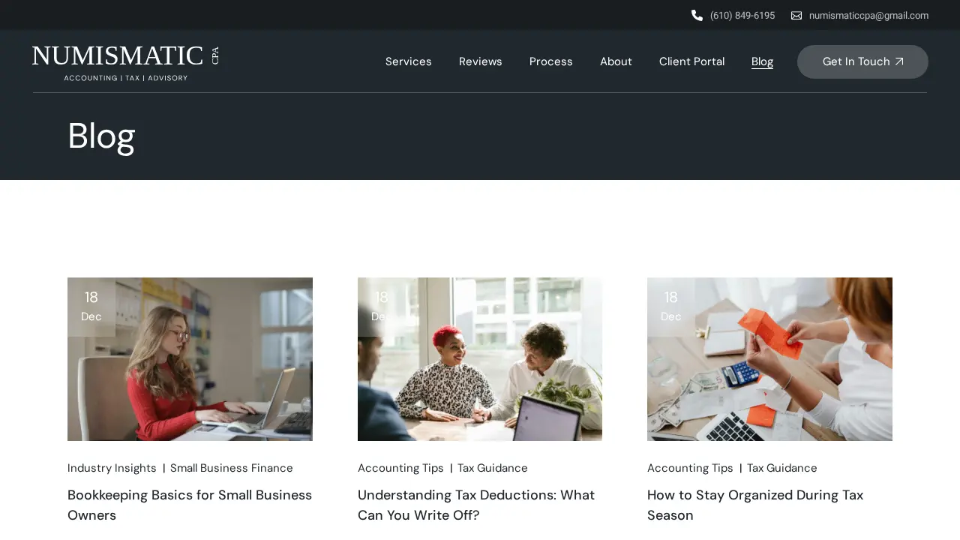Open the Client Portal link
This screenshot has height=540, width=960.
click(x=691, y=61)
